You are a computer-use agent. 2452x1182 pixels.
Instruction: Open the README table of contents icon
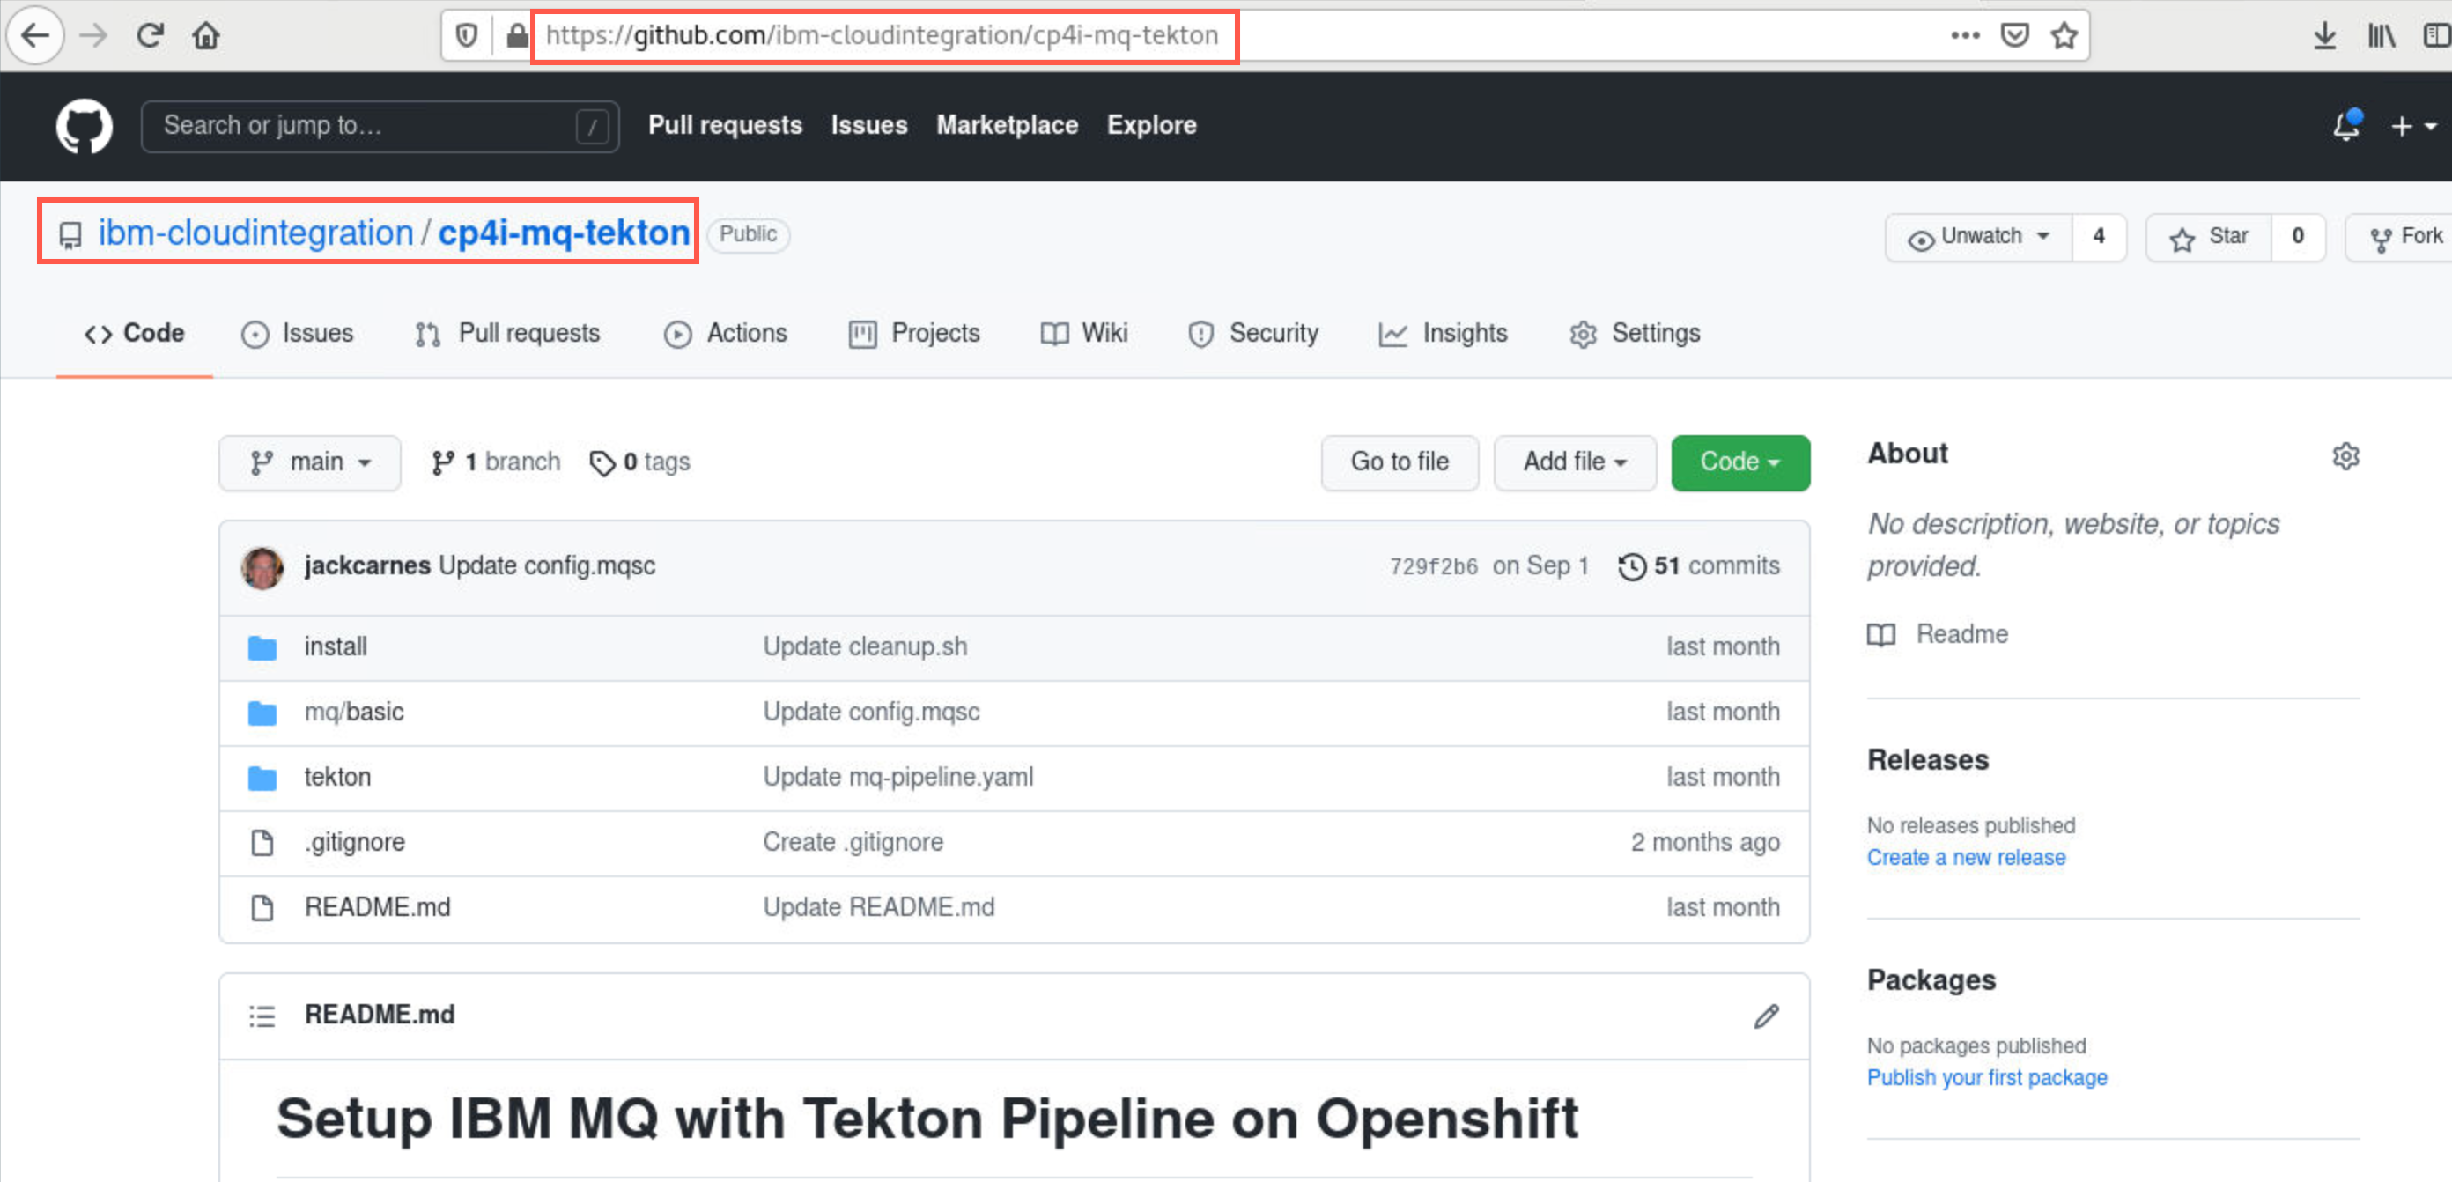coord(262,1016)
